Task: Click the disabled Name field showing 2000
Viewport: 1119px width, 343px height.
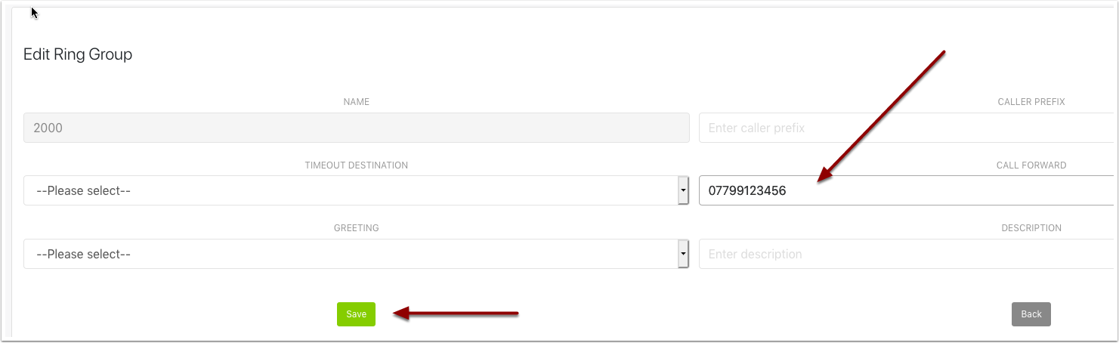Action: (356, 128)
